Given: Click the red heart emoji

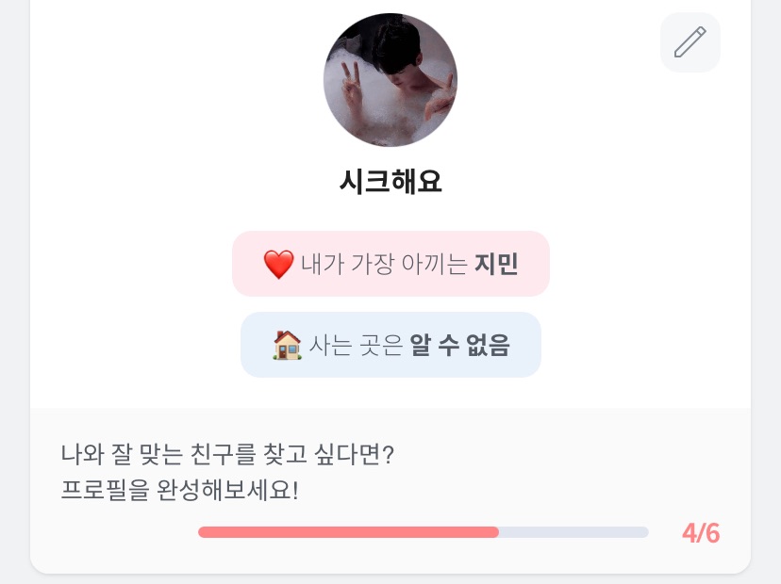Looking at the screenshot, I should [x=278, y=265].
